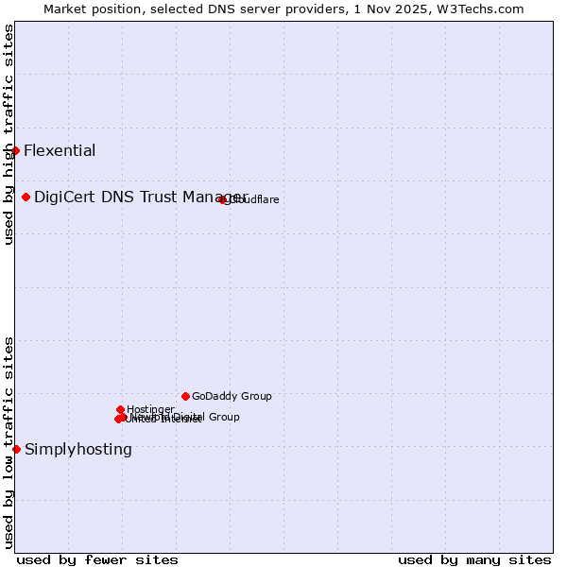Click the GoDaddy Group red dot
567x567 pixels.
[185, 396]
